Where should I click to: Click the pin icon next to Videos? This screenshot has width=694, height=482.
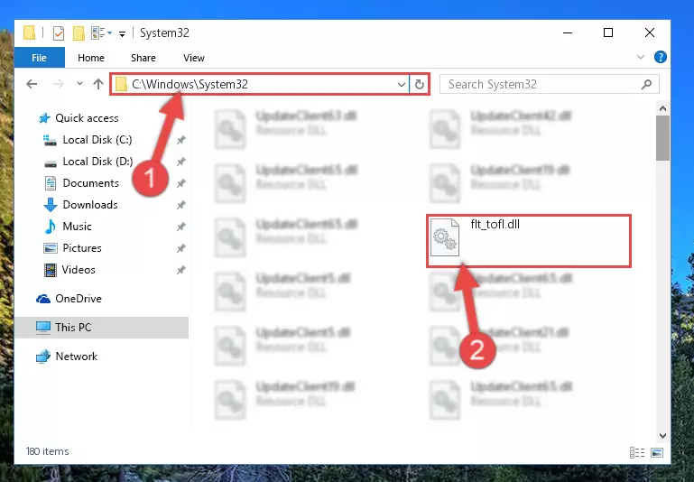[x=181, y=271]
